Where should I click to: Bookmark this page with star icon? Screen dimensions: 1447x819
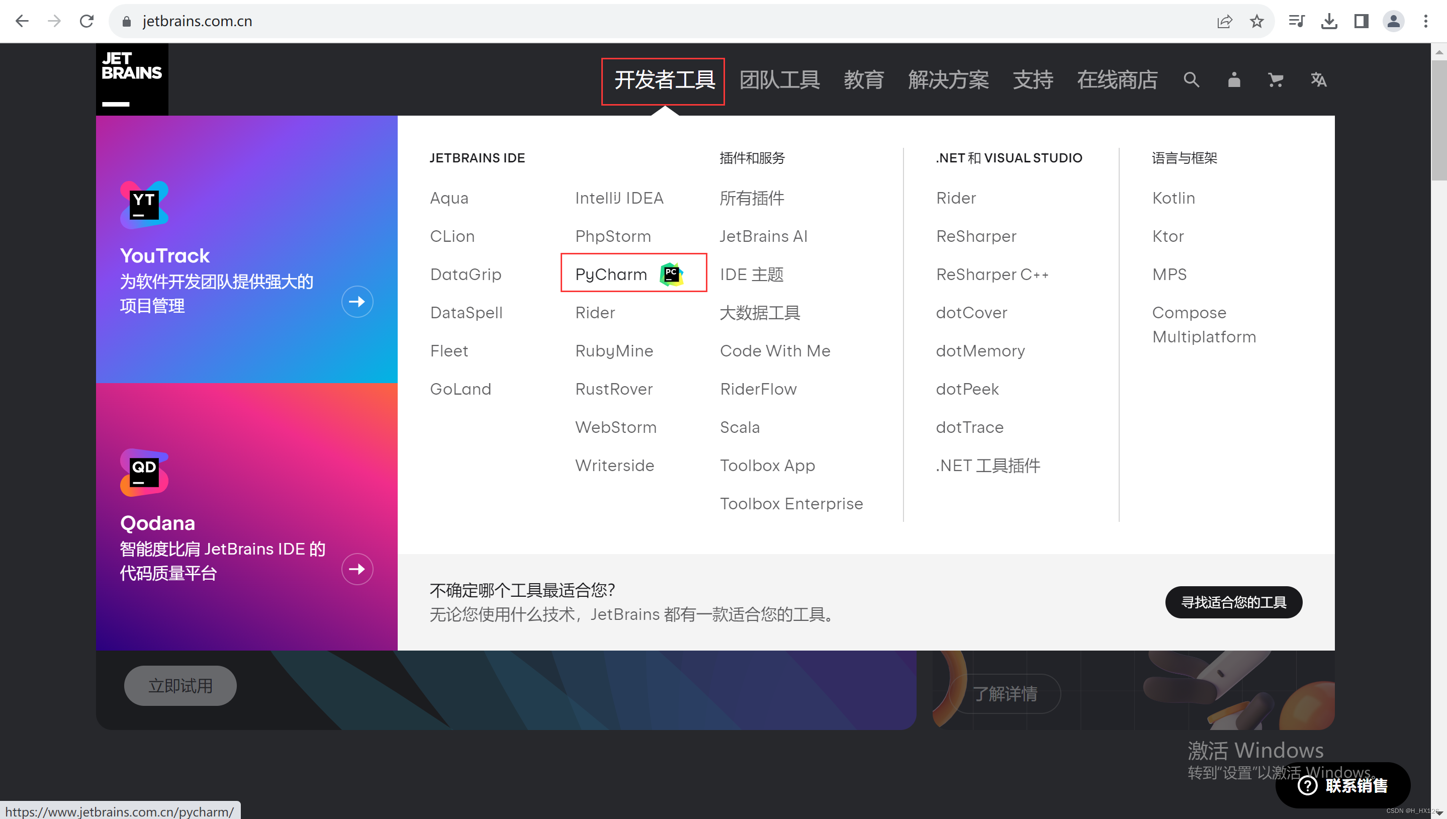coord(1256,22)
